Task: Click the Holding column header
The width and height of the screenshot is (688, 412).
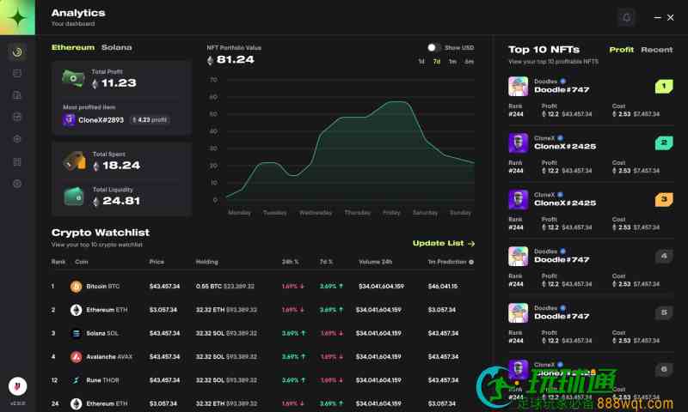Action: pyautogui.click(x=206, y=262)
